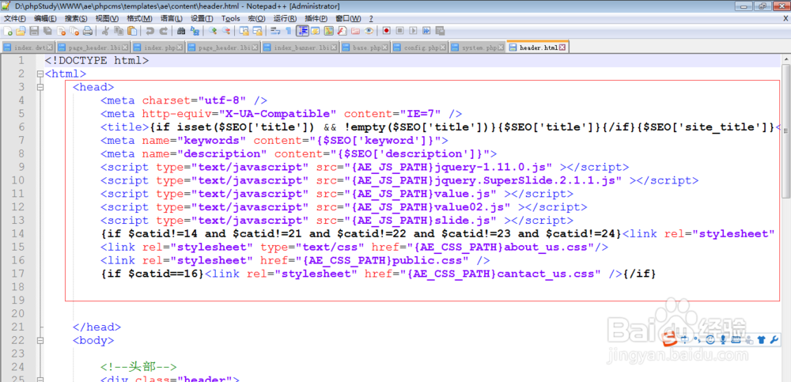Viewport: 791px width, 382px height.
Task: Open the Function List panel icon
Action: point(342,31)
